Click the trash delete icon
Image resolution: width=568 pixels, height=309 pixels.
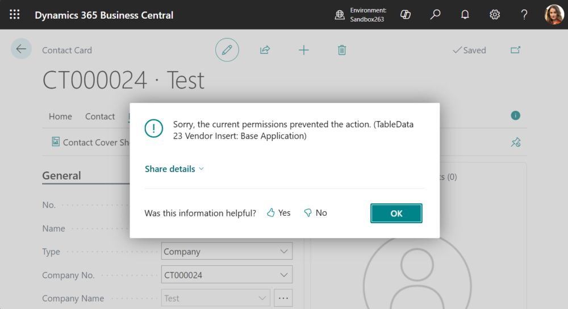[x=341, y=50]
